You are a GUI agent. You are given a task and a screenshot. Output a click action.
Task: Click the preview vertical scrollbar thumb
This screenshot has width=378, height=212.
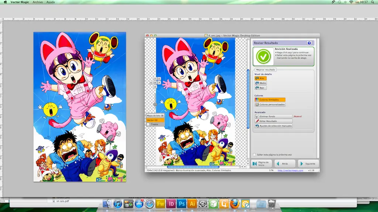coord(248,99)
